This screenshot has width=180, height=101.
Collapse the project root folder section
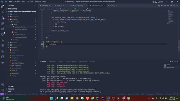[x=21, y=12]
